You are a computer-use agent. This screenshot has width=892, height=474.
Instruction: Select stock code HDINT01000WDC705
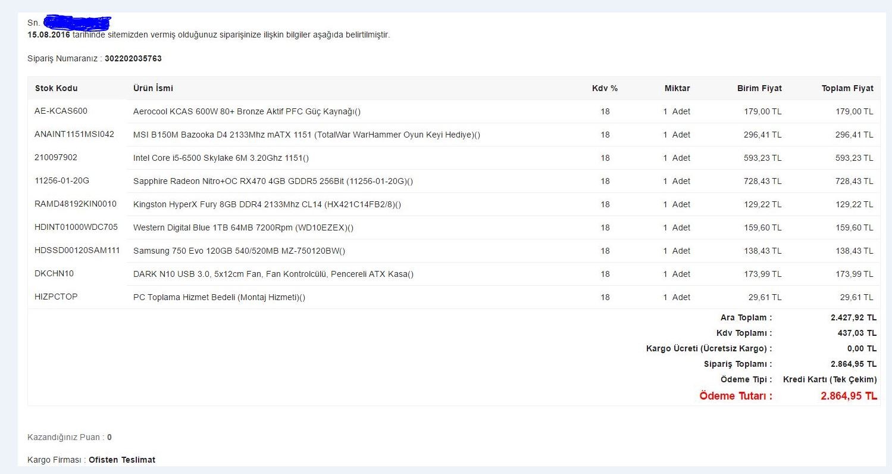point(76,227)
